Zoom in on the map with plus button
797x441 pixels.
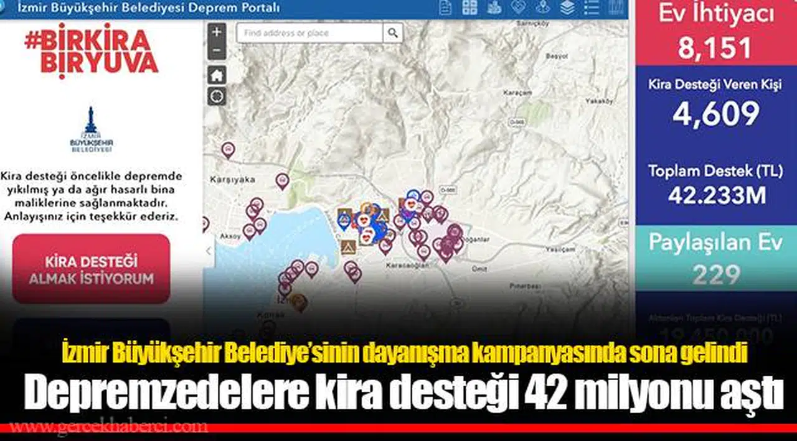click(x=217, y=32)
